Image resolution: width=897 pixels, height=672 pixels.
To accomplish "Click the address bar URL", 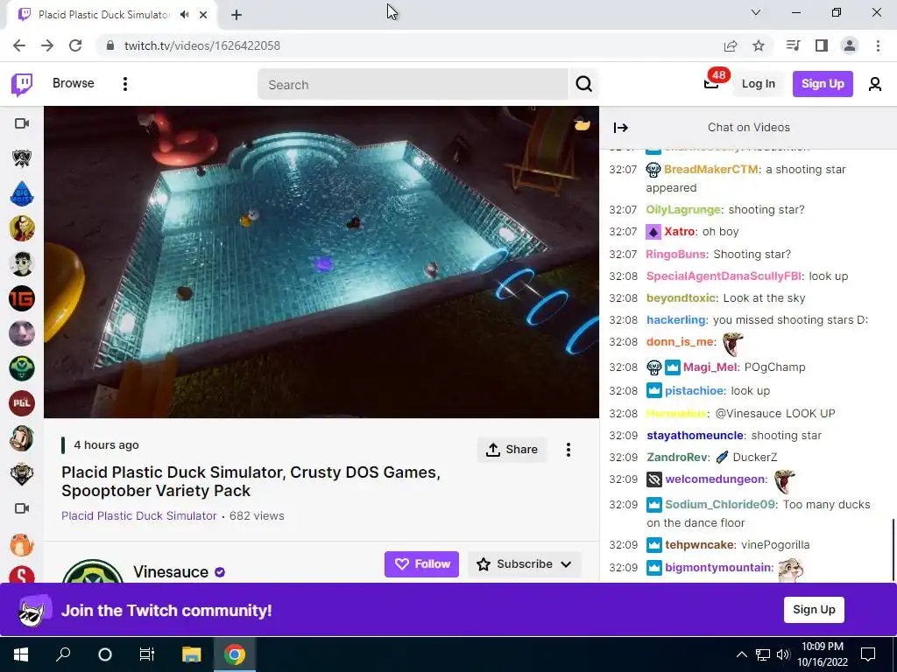I will point(202,45).
